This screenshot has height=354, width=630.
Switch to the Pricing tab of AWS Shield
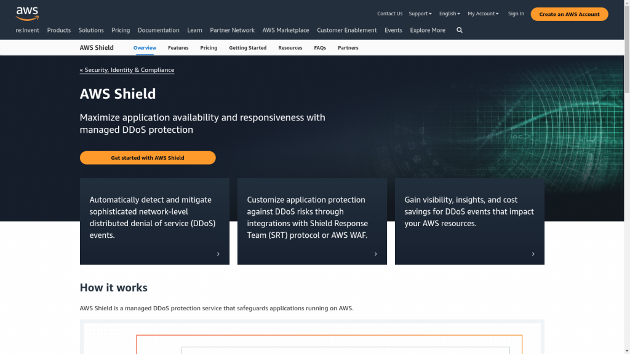tap(209, 47)
